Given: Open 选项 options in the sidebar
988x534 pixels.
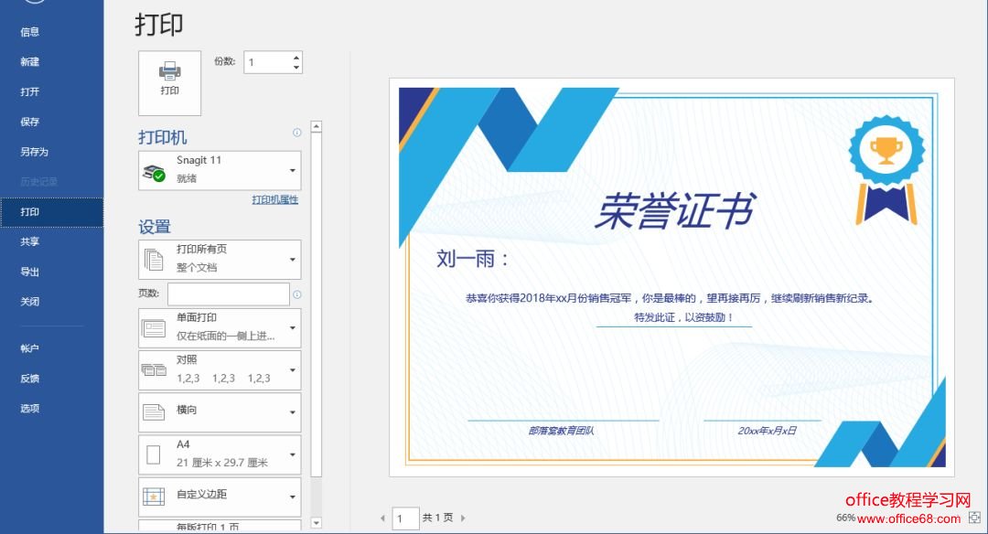Looking at the screenshot, I should click(51, 409).
